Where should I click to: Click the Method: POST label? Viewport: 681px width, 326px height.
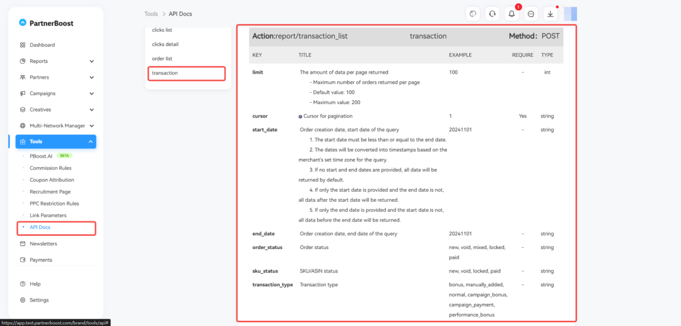[534, 36]
